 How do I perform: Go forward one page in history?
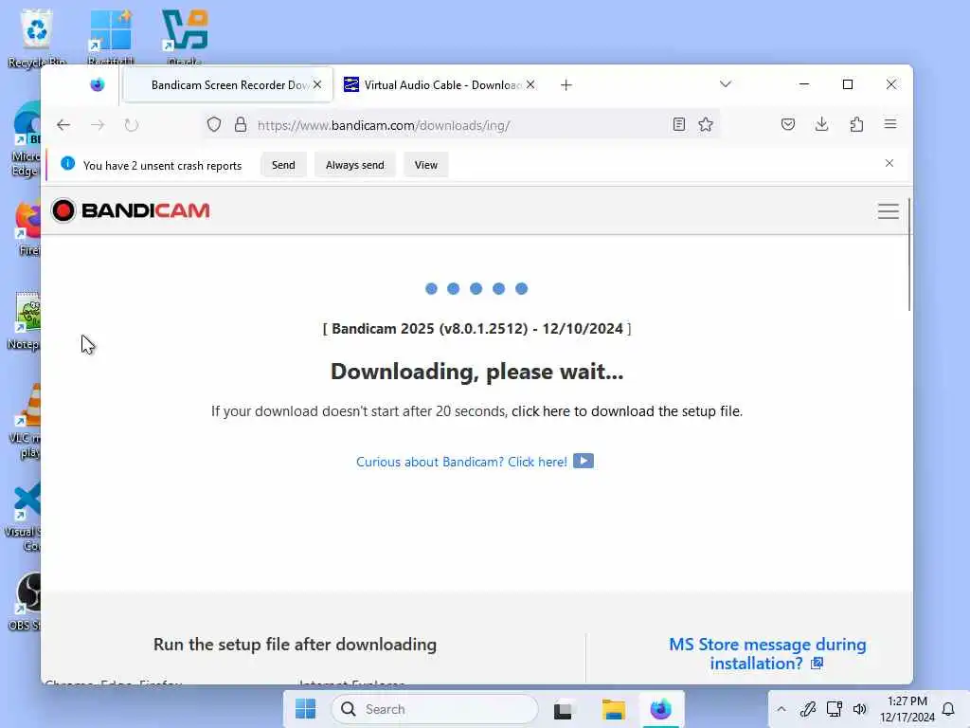point(98,125)
